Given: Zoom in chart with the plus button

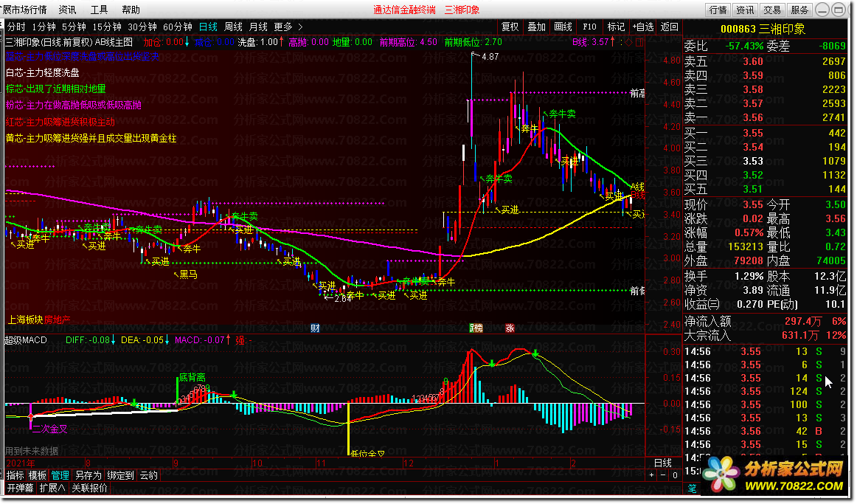Looking at the screenshot, I should tap(651, 475).
